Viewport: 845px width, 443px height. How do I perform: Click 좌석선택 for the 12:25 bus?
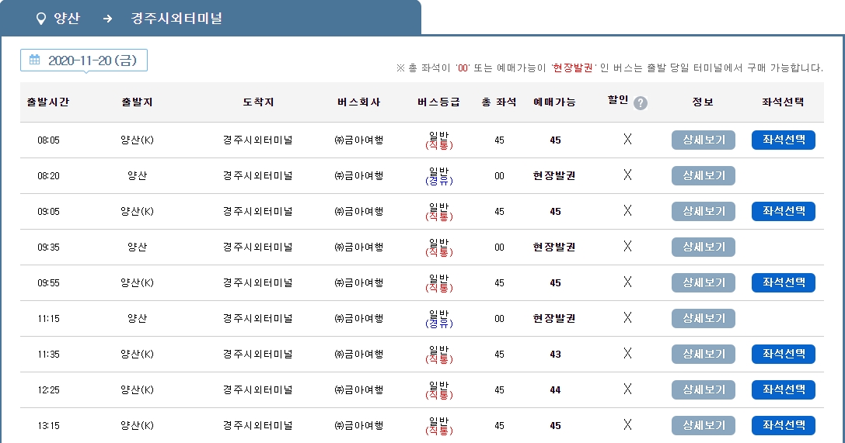coord(784,389)
